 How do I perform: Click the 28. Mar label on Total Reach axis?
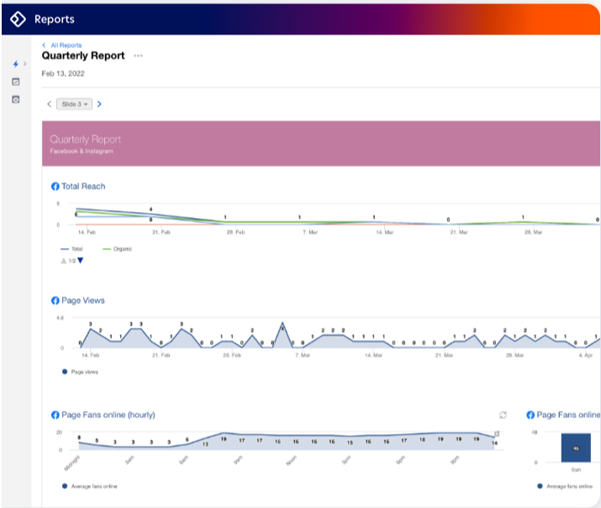click(x=534, y=232)
